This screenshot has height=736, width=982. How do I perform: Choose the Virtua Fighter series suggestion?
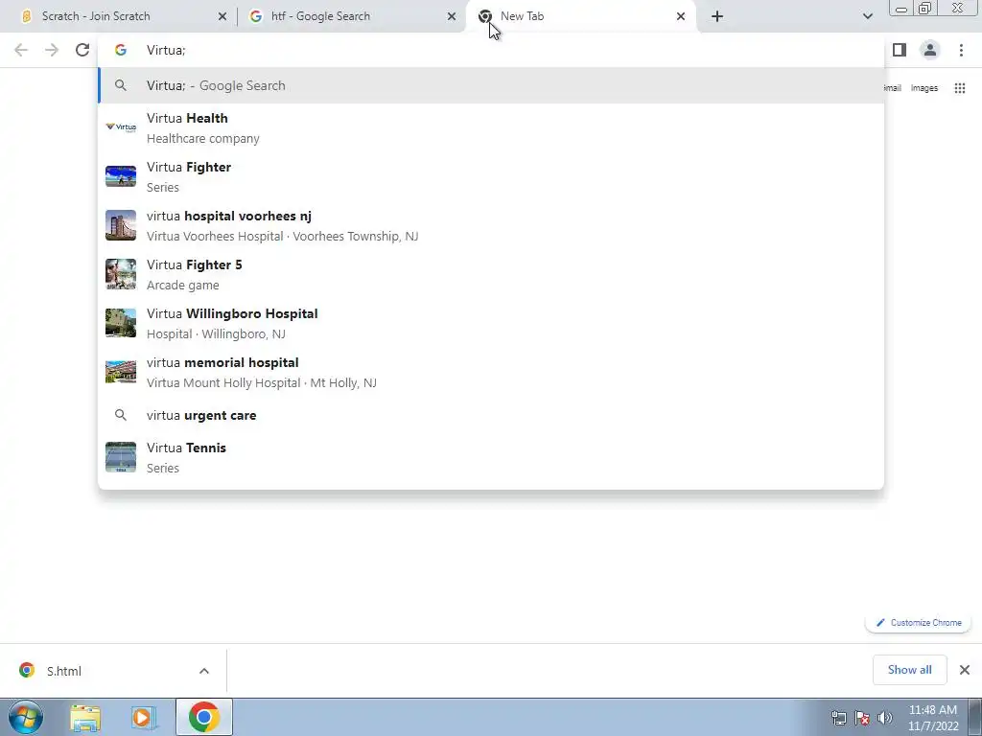pos(491,176)
